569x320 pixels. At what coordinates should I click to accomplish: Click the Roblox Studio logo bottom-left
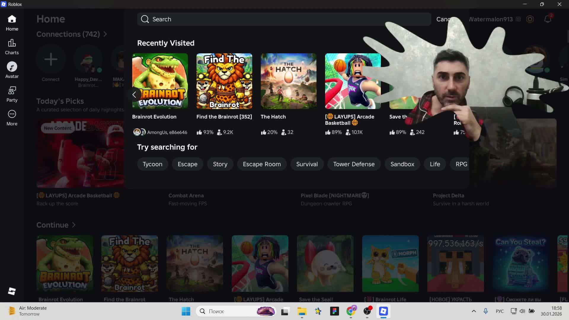point(12,291)
